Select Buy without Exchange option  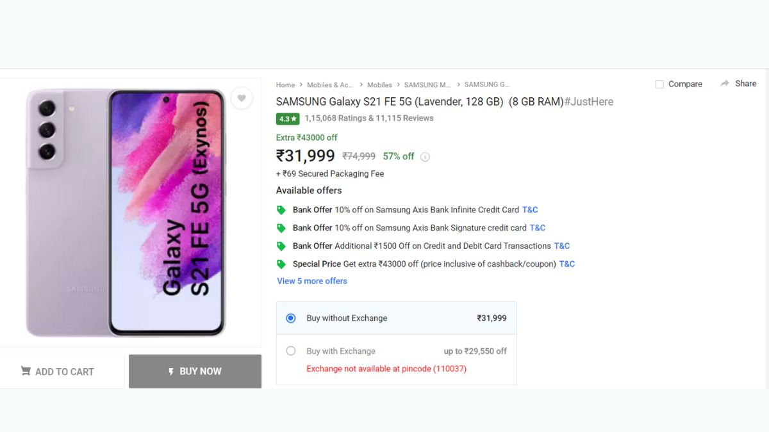[291, 318]
